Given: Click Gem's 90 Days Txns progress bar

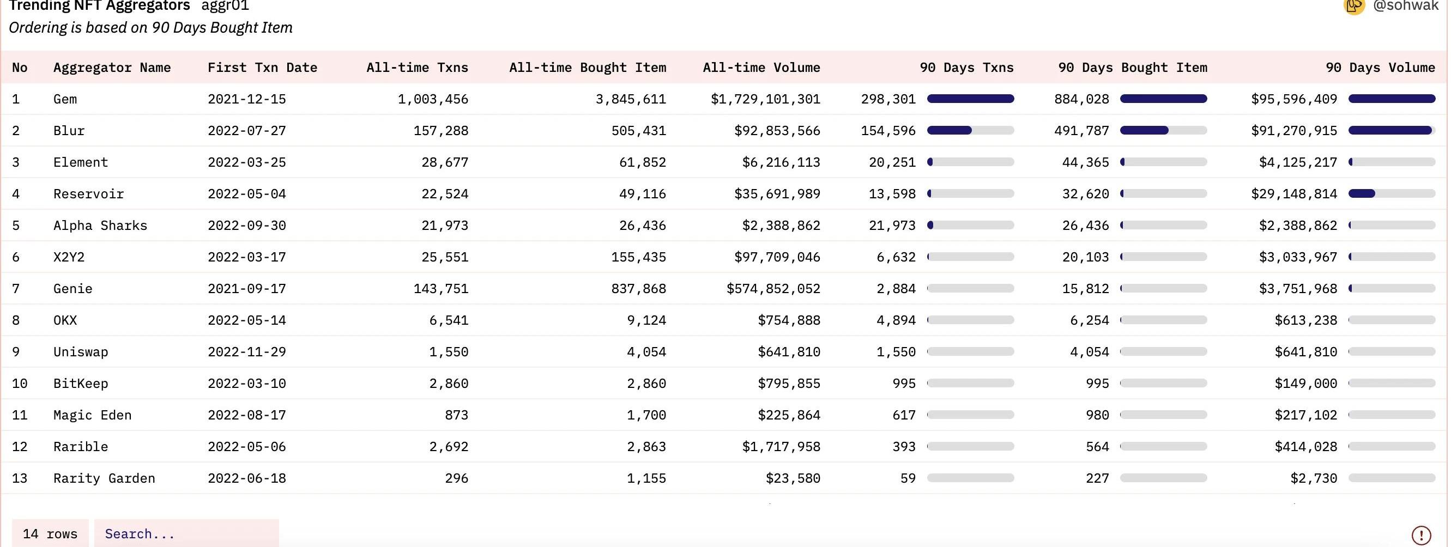Looking at the screenshot, I should point(970,99).
